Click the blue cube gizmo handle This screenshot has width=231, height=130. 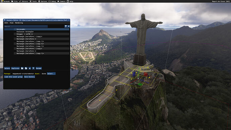point(134,74)
